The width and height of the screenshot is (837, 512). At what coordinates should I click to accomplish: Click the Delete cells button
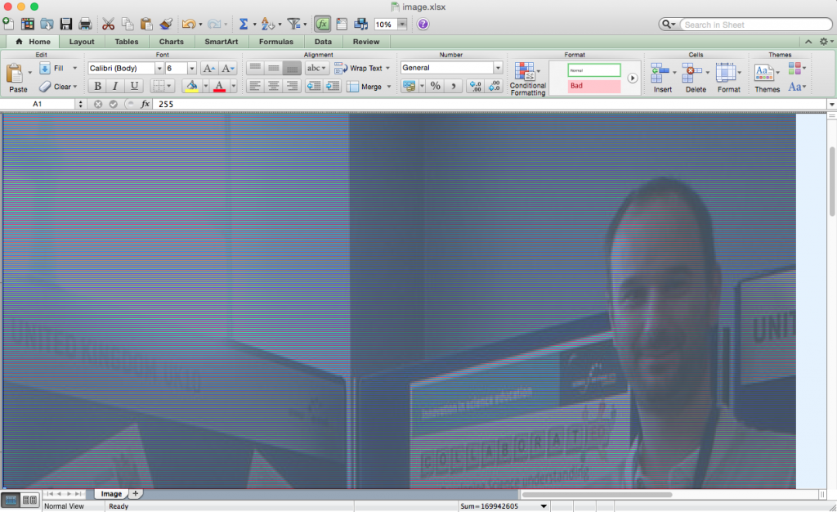click(696, 78)
